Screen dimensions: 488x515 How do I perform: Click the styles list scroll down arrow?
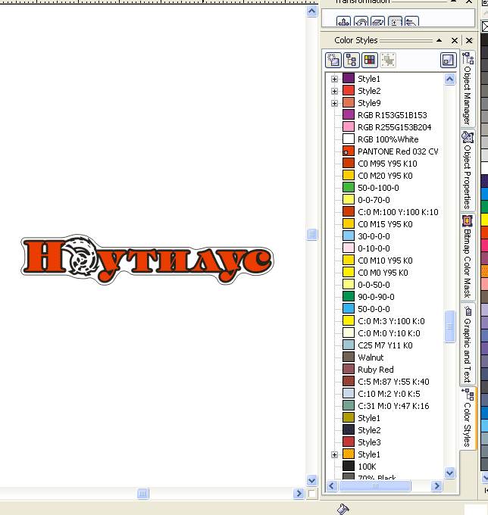pyautogui.click(x=450, y=473)
